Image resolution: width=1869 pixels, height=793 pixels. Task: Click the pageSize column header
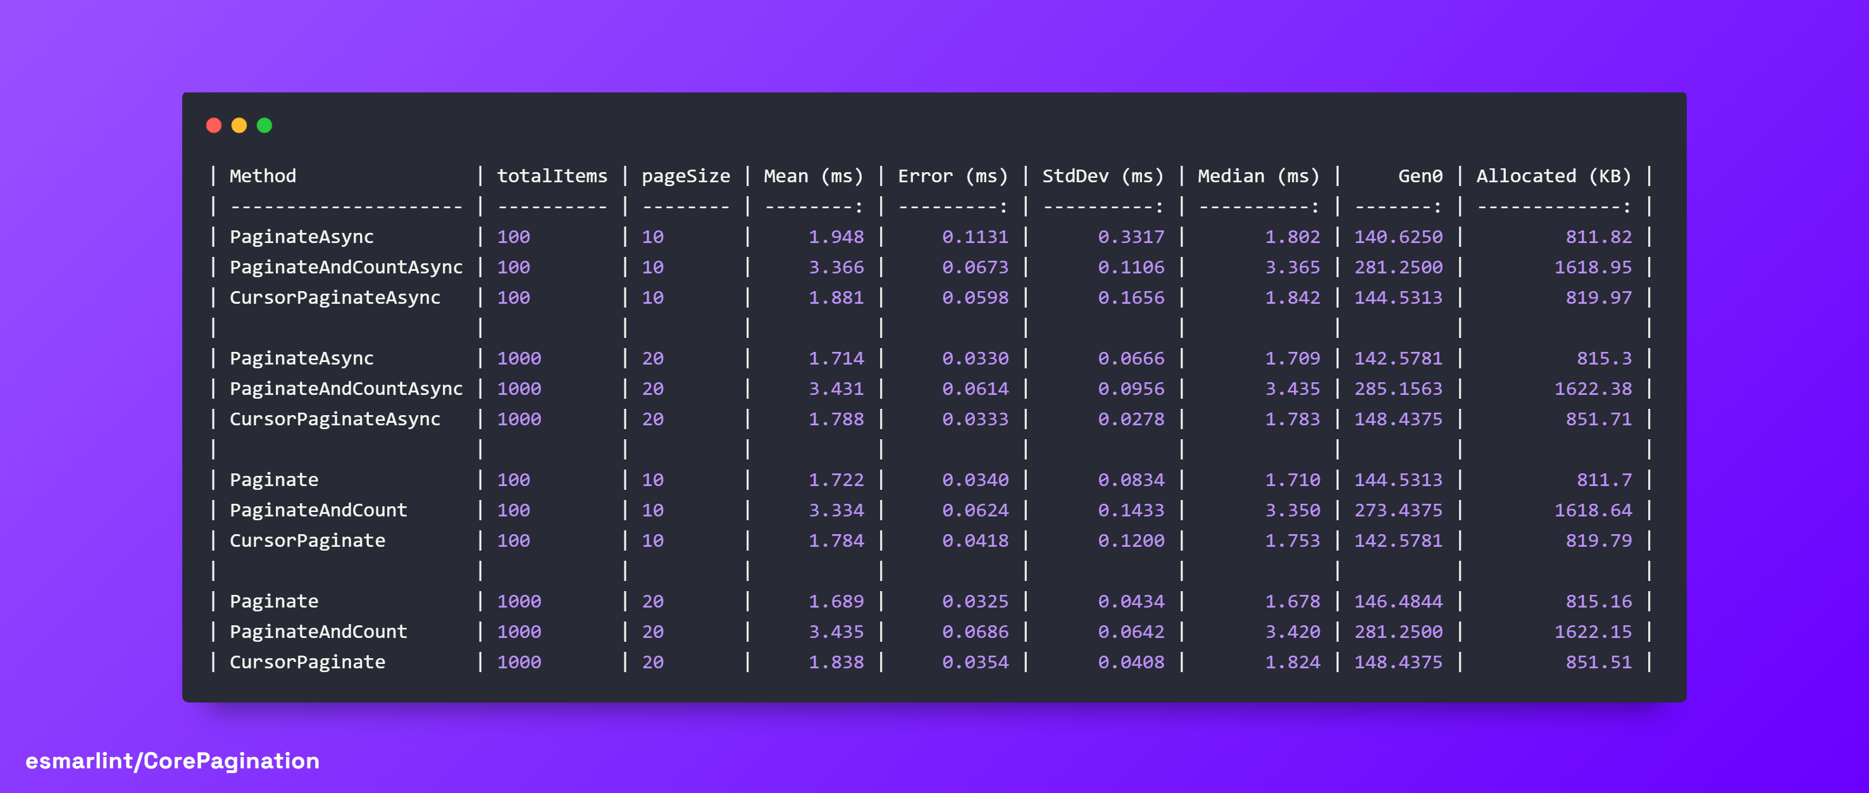686,177
